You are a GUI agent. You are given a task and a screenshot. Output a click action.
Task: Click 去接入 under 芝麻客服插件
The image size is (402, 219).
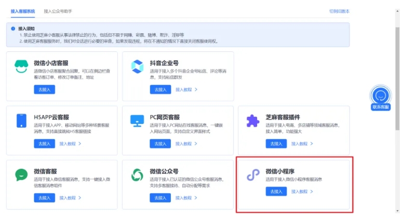[276, 144]
